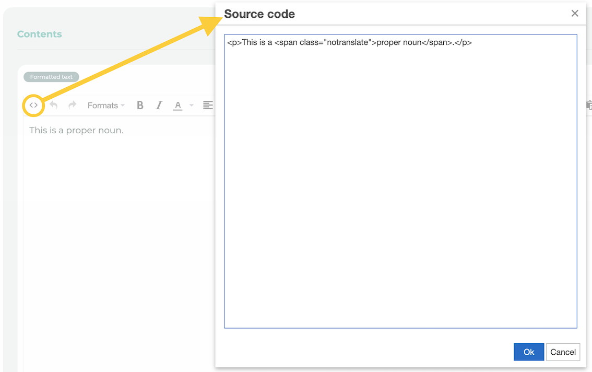Toggle bold formatting
Screen dimensions: 592x372
pos(140,106)
